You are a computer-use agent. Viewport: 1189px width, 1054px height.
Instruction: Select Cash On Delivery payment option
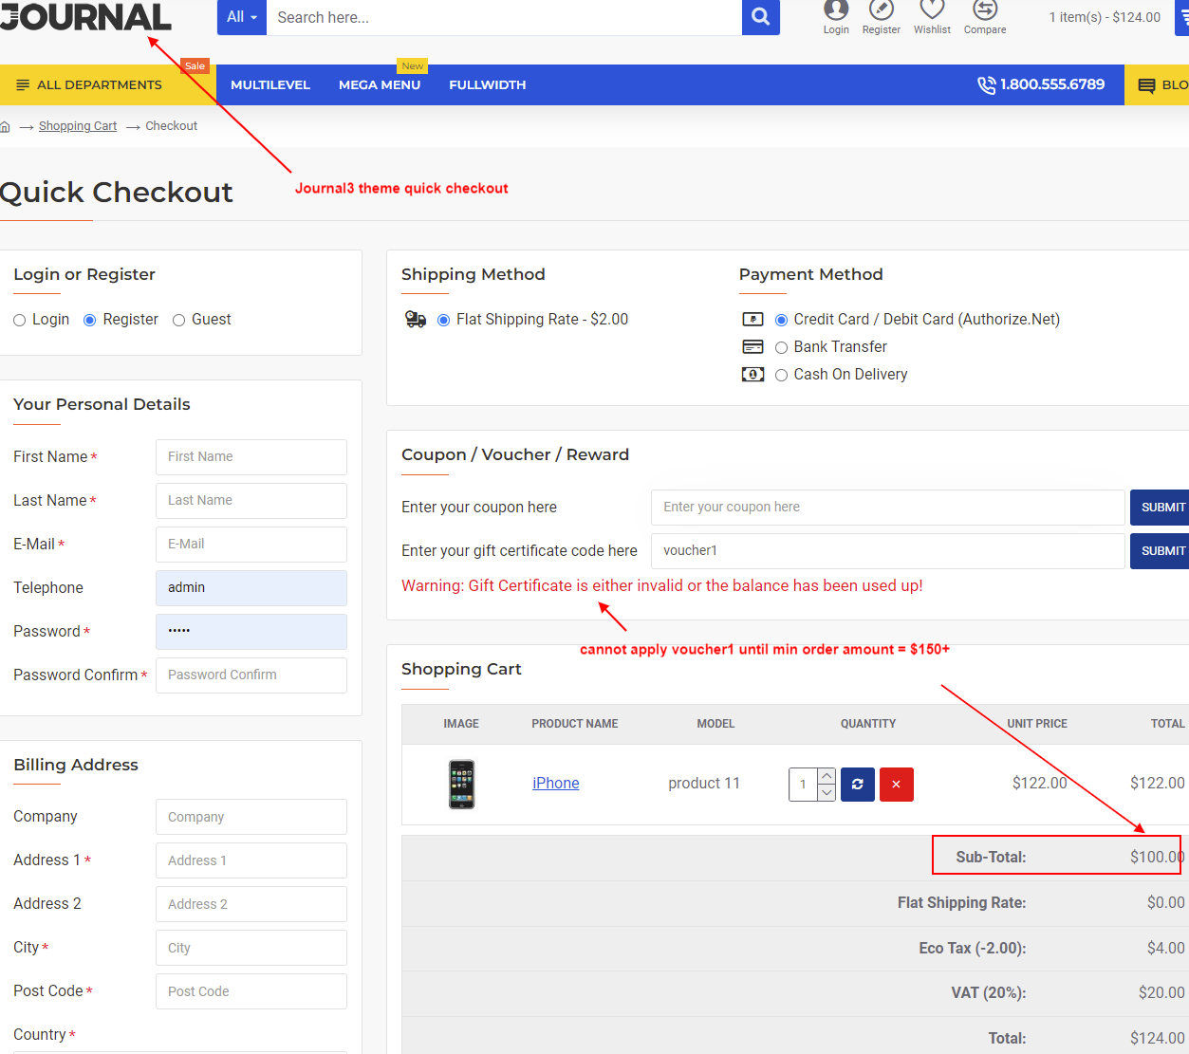781,375
